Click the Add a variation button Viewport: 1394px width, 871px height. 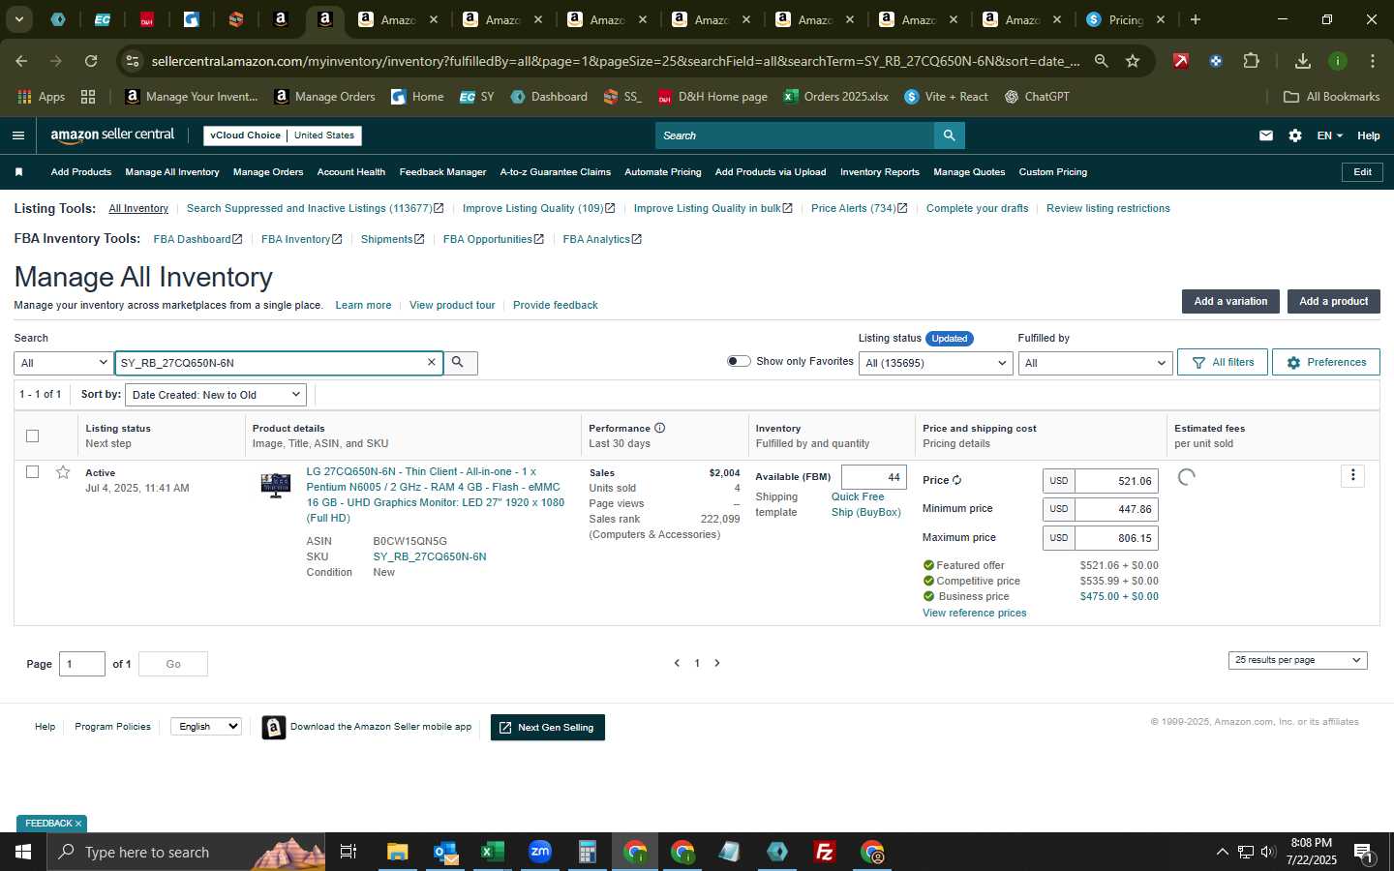[1230, 301]
